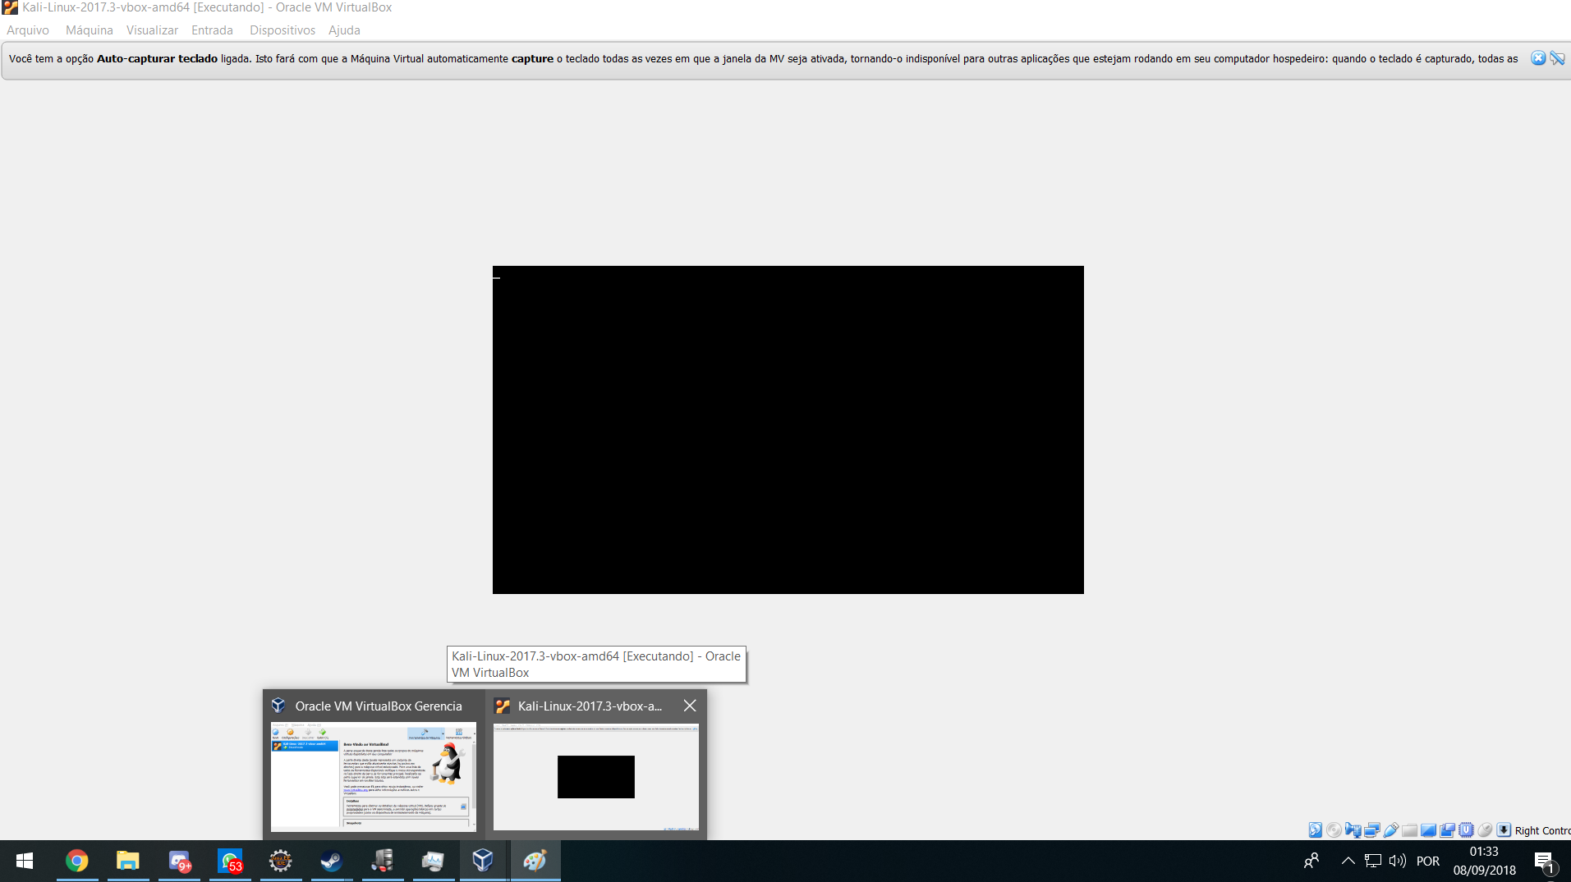Click the audio status bar icon
Screen dimensions: 1571x882
point(1353,830)
